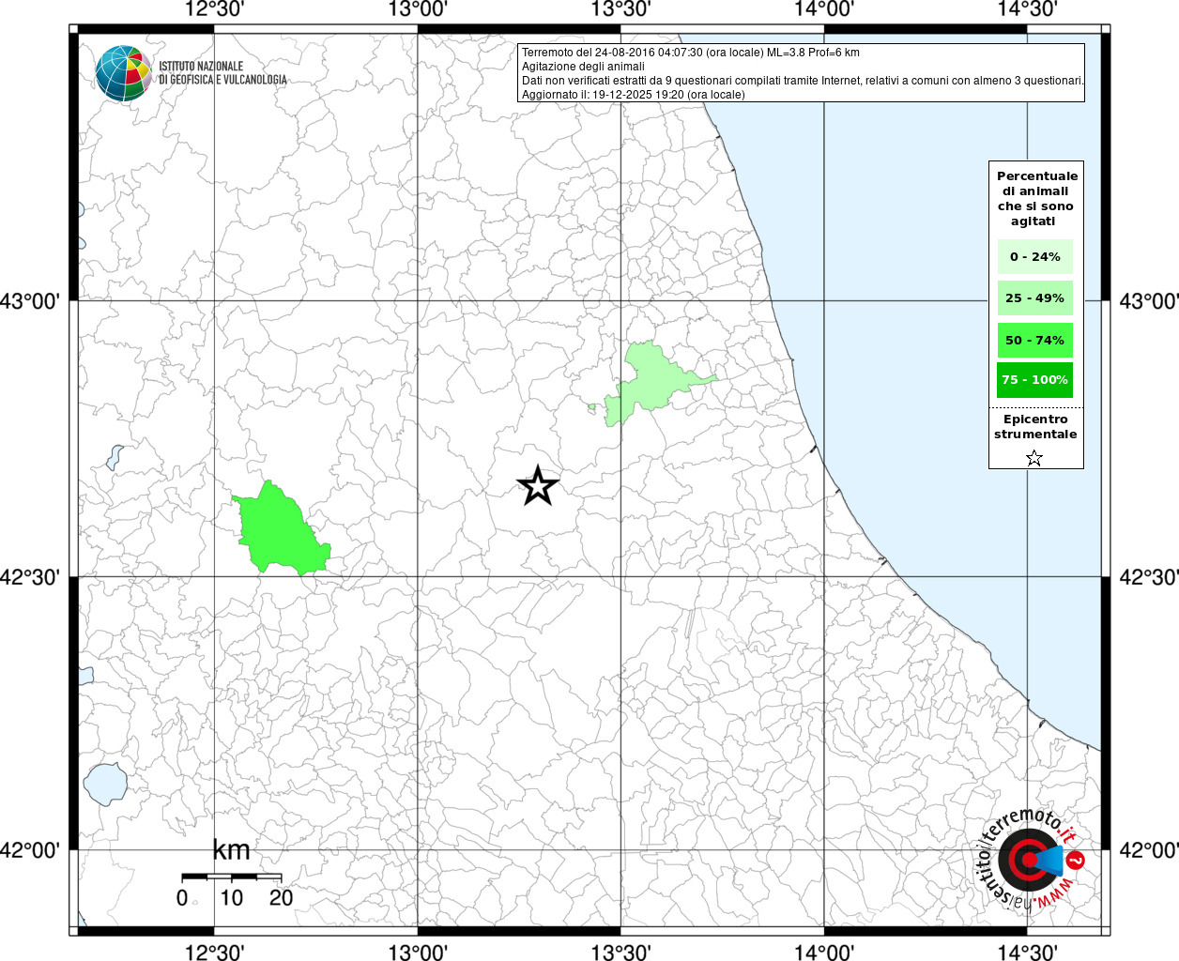Click the left axis label 42°00'
This screenshot has height=961, width=1179.
(x=30, y=850)
